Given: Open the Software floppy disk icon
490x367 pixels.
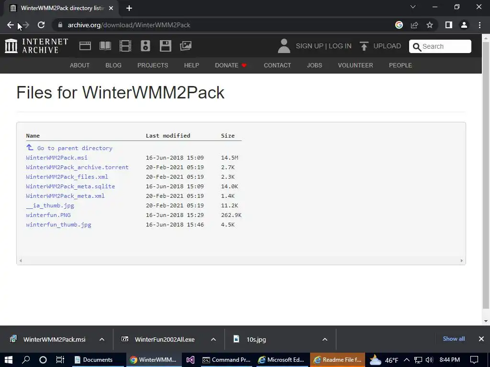Looking at the screenshot, I should 165,46.
